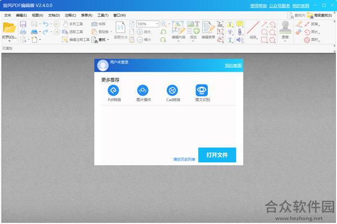
Task: Click the Zoom In plus icon (放大)
Action: [x=140, y=32]
